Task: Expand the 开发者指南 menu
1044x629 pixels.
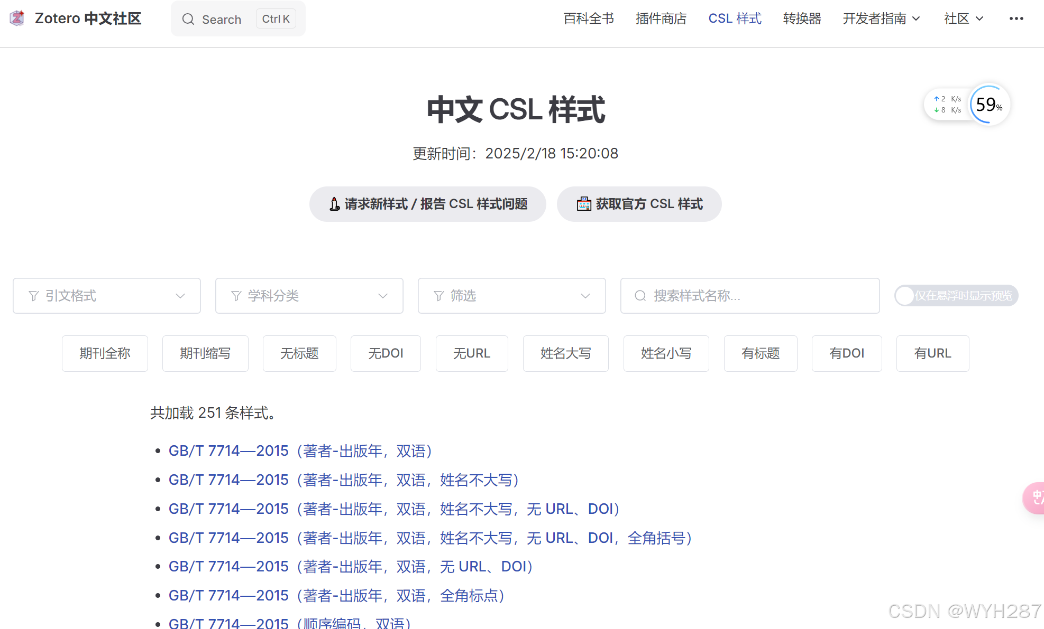Action: pos(881,19)
